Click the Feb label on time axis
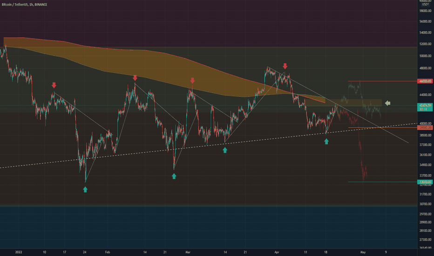 pos(108,252)
